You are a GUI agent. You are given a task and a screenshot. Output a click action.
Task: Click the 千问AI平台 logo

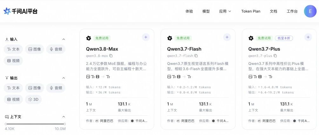tap(21, 11)
